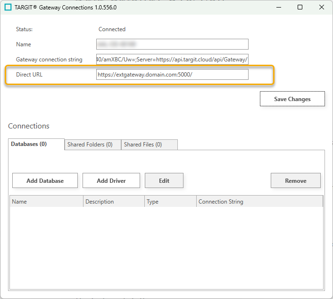The width and height of the screenshot is (333, 299).
Task: Click the Connection String column header
Action: [x=259, y=201]
